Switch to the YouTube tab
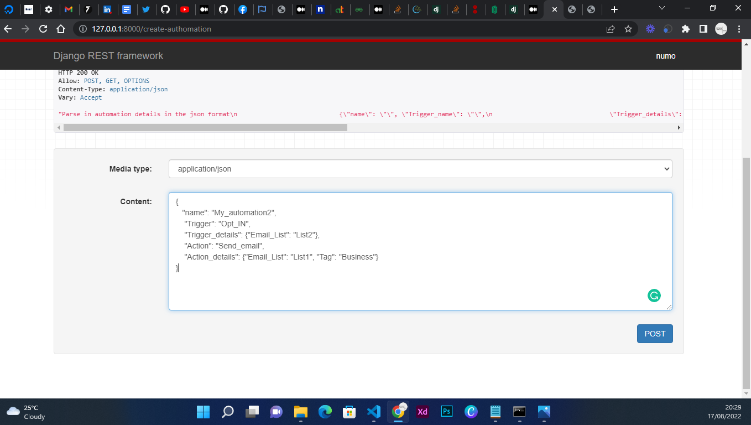Viewport: 751px width, 425px height. 185,9
